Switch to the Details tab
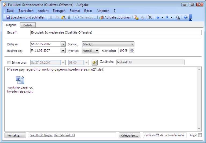The width and height of the screenshot is (206, 143). 28,25
